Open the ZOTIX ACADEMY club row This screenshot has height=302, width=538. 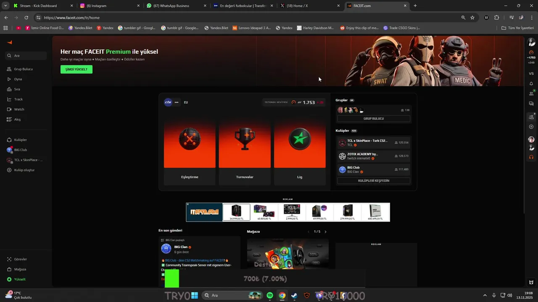374,156
